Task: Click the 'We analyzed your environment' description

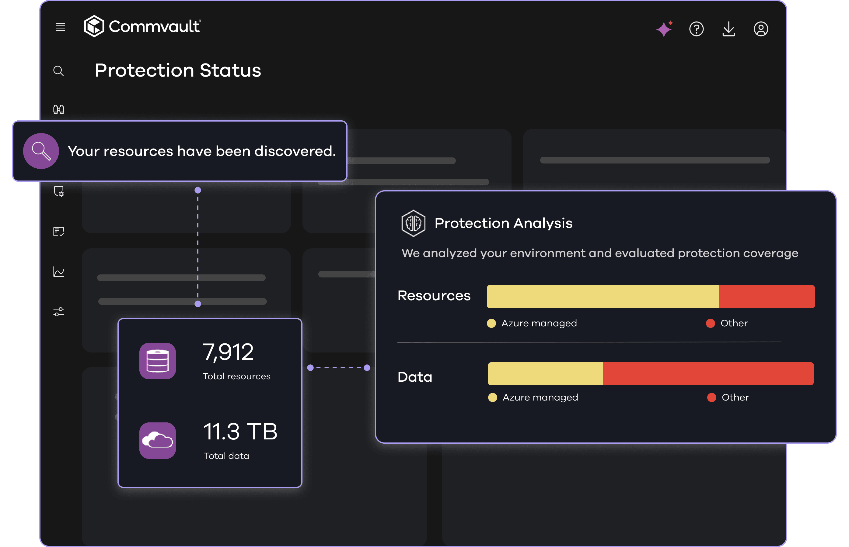Action: 600,253
